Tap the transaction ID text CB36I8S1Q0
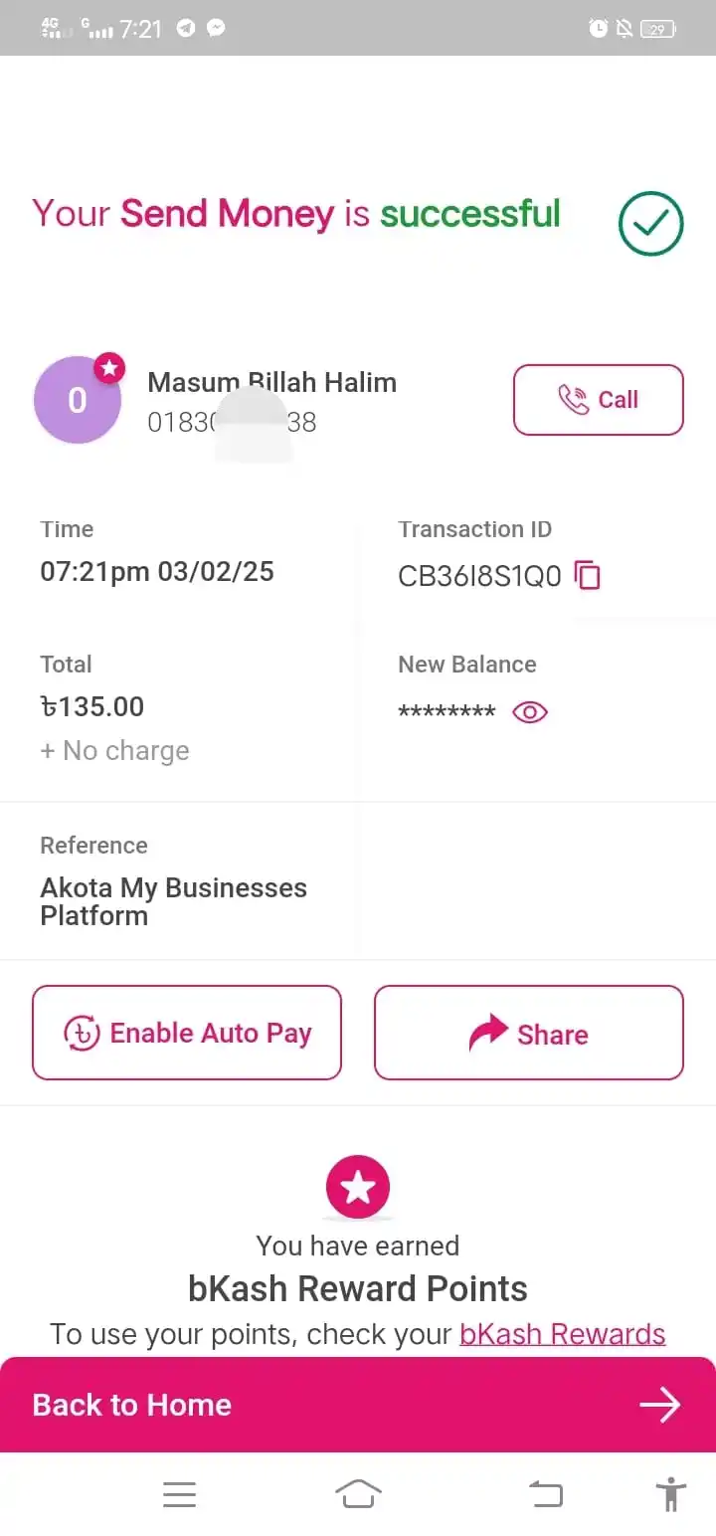This screenshot has width=716, height=1536. point(479,576)
